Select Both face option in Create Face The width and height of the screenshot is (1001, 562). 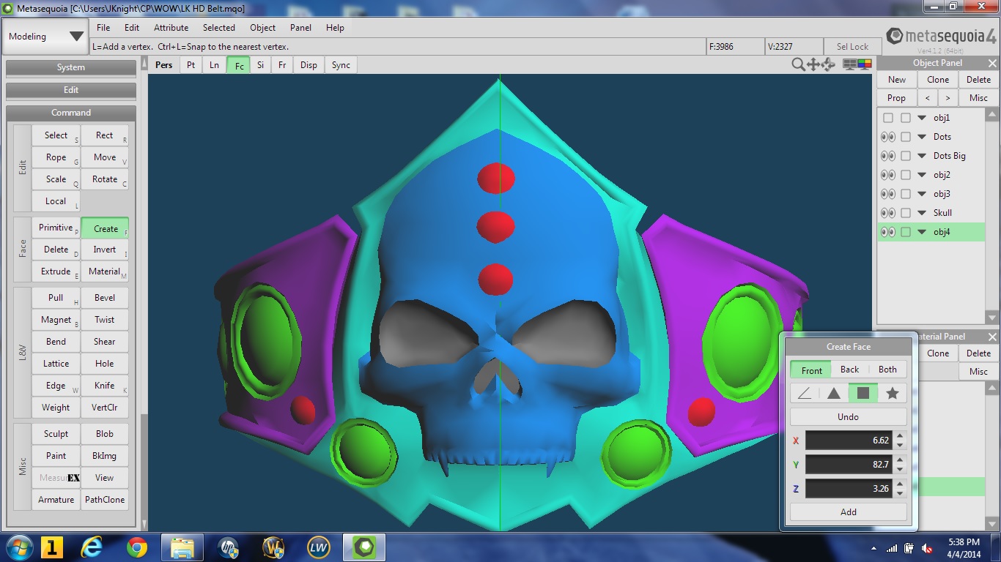[x=887, y=370]
